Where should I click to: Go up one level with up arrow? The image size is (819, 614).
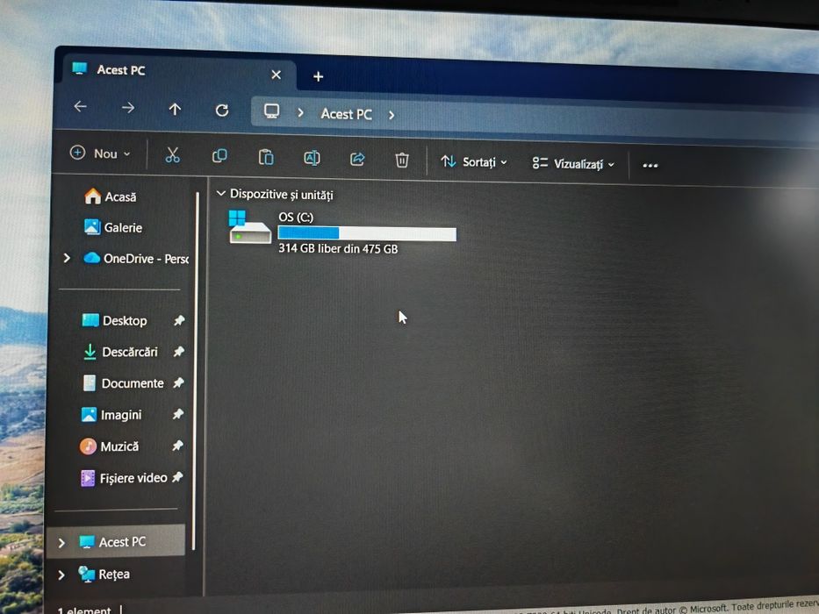coord(175,109)
